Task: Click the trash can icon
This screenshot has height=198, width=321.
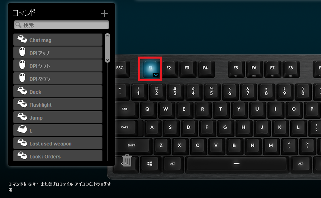Action: (127, 160)
